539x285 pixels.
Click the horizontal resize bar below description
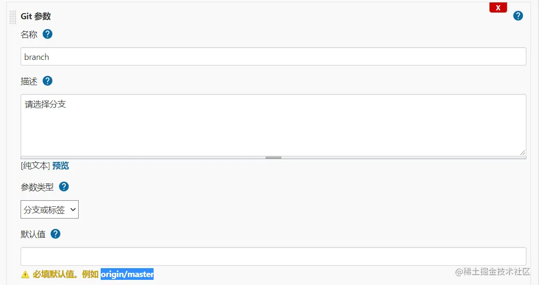tap(273, 158)
